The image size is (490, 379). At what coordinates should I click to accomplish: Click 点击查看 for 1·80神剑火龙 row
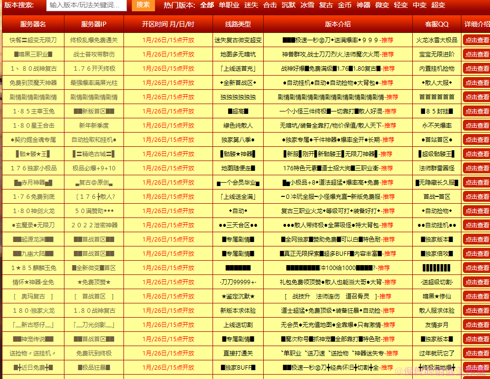point(477,211)
